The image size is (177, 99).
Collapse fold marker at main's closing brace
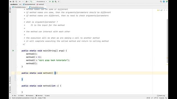(x=16, y=67)
